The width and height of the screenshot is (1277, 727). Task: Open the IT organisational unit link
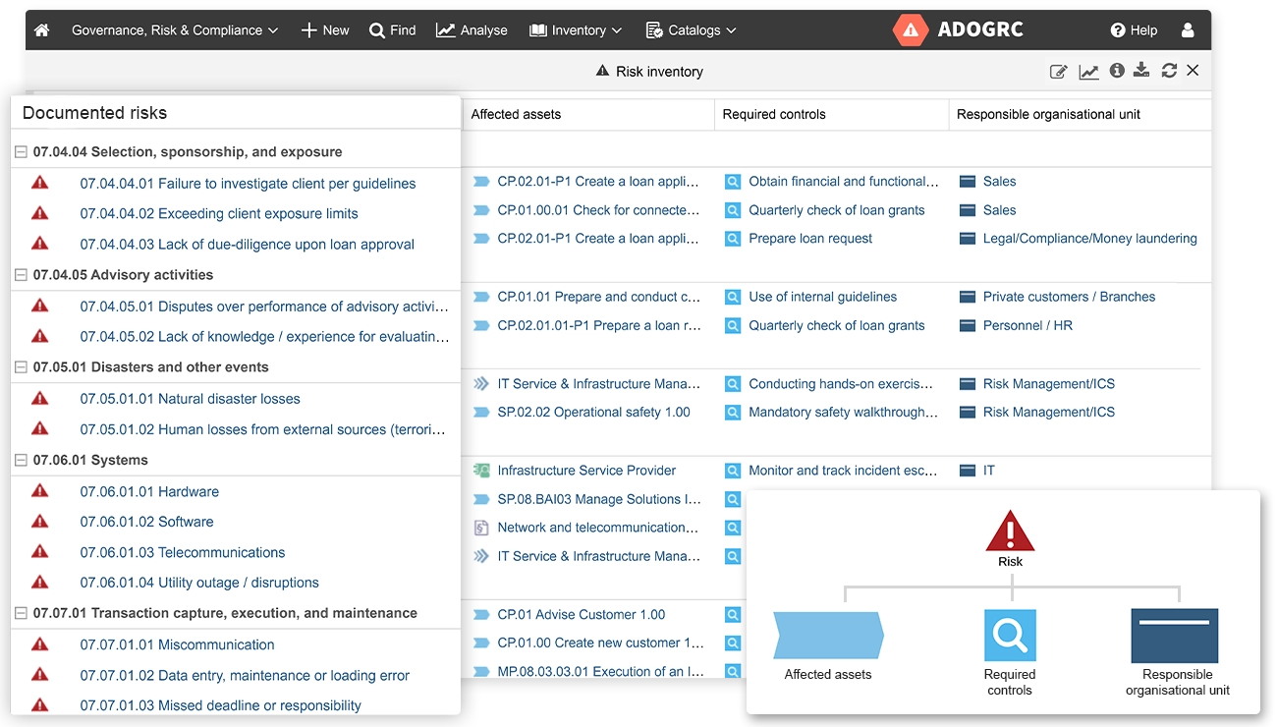point(989,471)
